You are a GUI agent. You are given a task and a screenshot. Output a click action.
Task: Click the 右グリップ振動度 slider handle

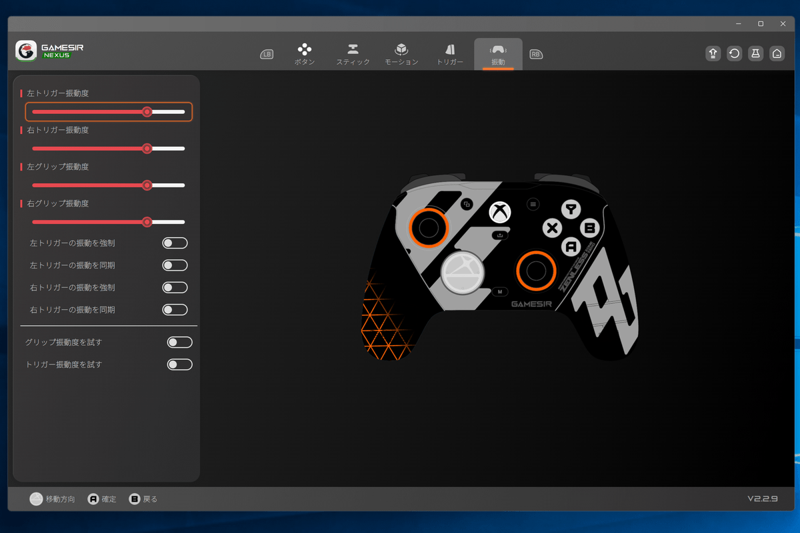click(147, 222)
